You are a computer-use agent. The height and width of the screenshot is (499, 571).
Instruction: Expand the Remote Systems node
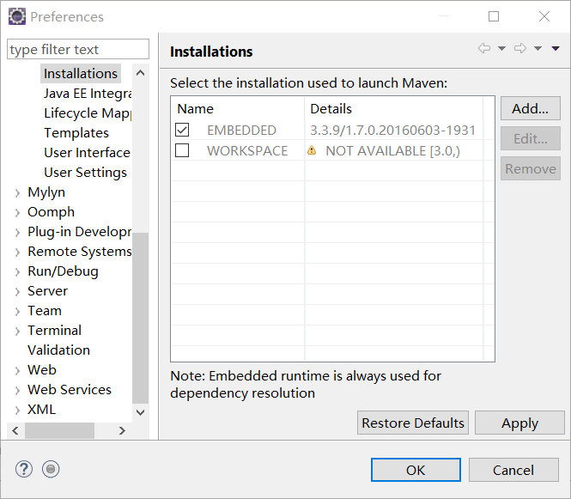pyautogui.click(x=17, y=252)
